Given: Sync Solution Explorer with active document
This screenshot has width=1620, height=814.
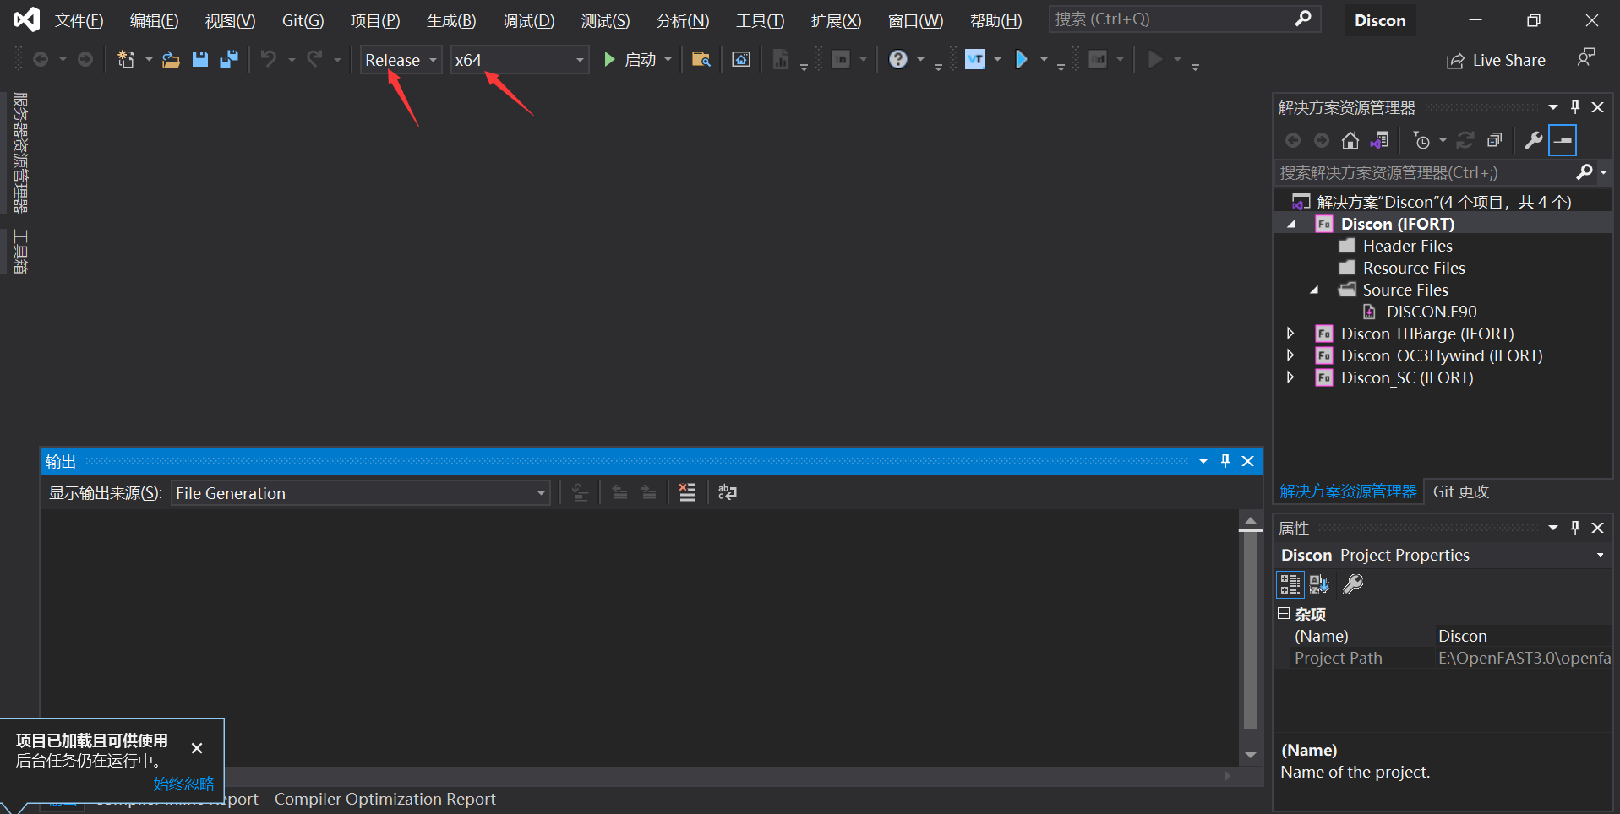Looking at the screenshot, I should (x=1381, y=140).
